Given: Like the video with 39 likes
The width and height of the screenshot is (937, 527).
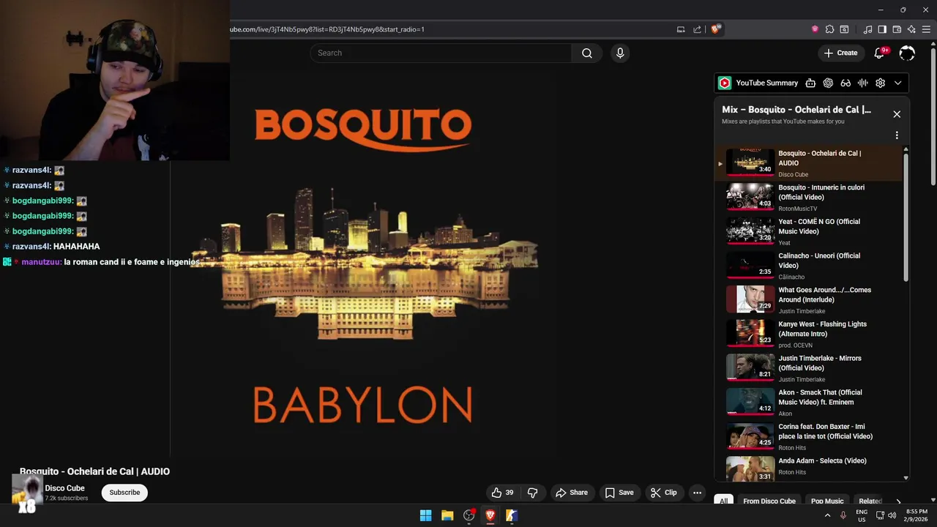Looking at the screenshot, I should click(x=502, y=493).
